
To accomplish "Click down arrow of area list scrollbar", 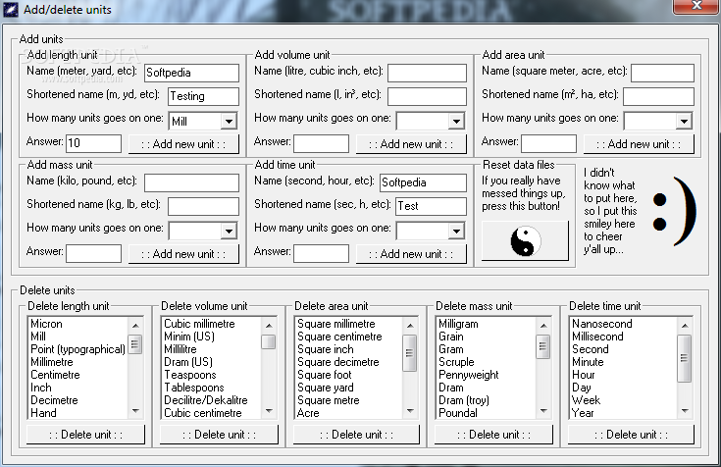I will click(x=410, y=410).
